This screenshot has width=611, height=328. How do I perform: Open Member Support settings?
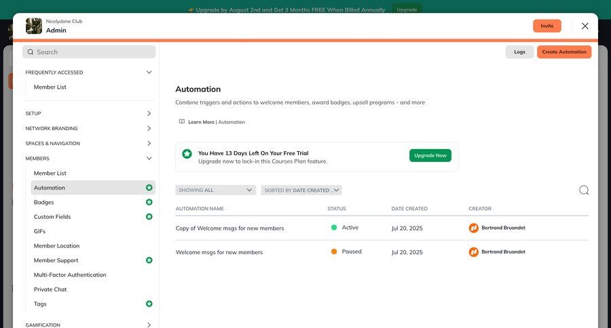click(56, 260)
